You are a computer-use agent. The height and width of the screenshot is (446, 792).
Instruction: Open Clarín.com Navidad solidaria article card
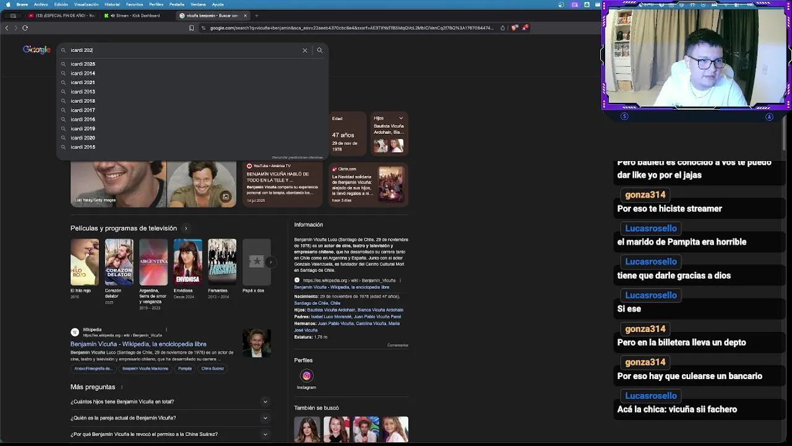click(368, 184)
